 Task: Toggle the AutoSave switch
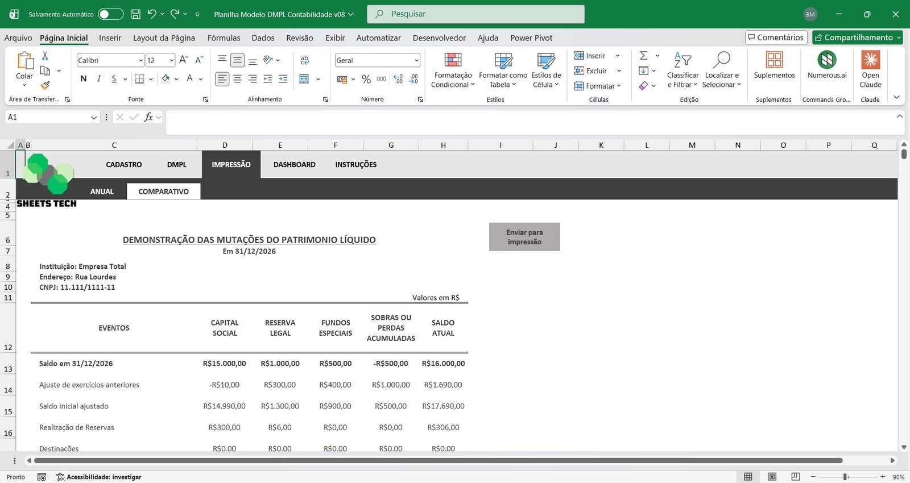[x=110, y=14]
